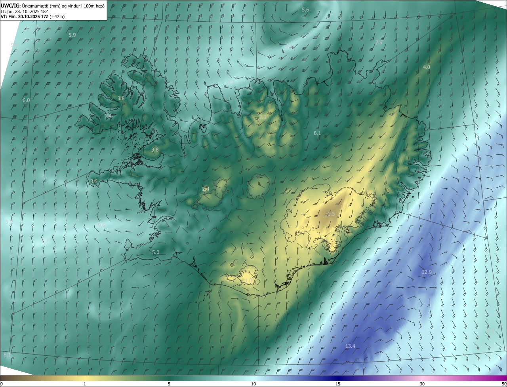
Task: Pick the yellow colorbar swatch above 1
Action: tap(85, 378)
